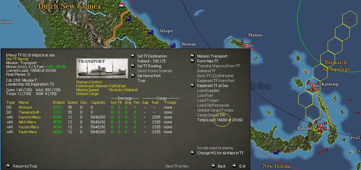Viewport: 361px width, 170px height.
Task: Click the arrow icon beside Set TF Destination
Action: [x=133, y=56]
